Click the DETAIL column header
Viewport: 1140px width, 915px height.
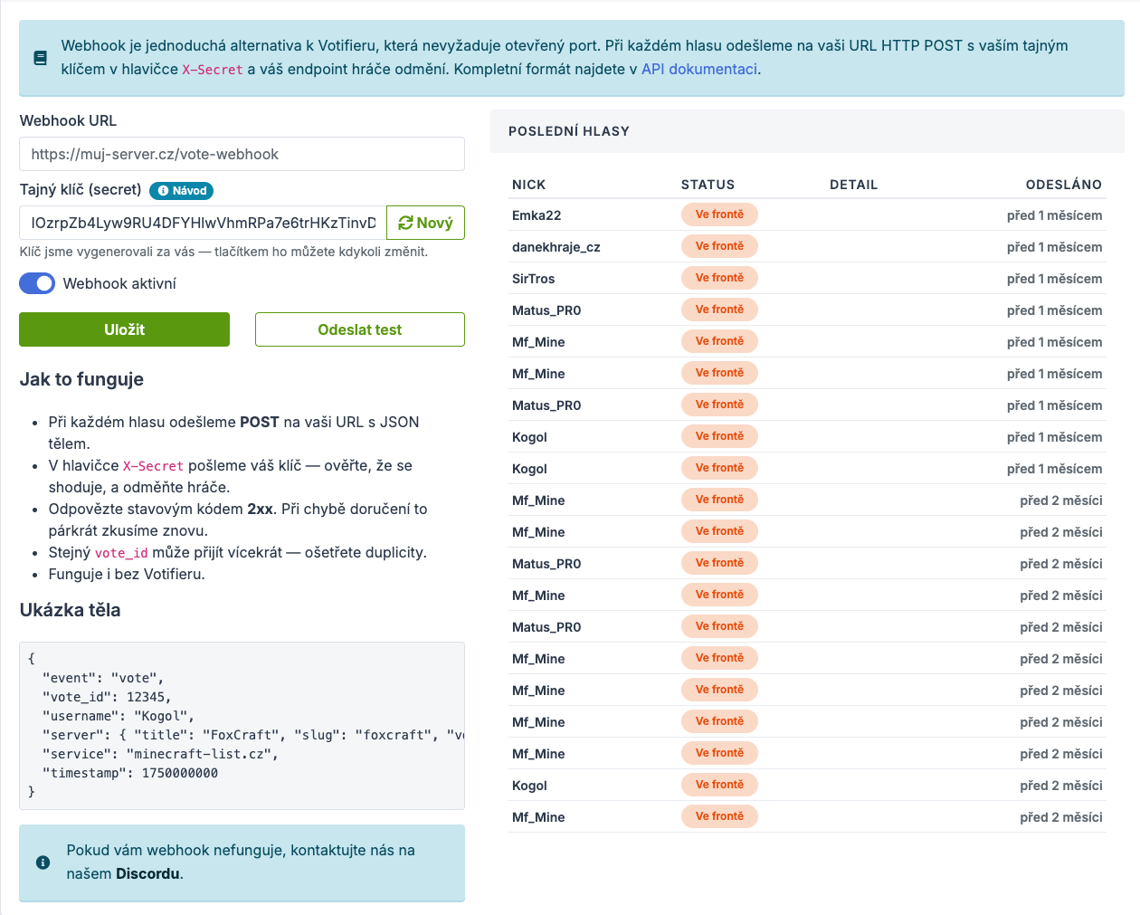point(853,185)
